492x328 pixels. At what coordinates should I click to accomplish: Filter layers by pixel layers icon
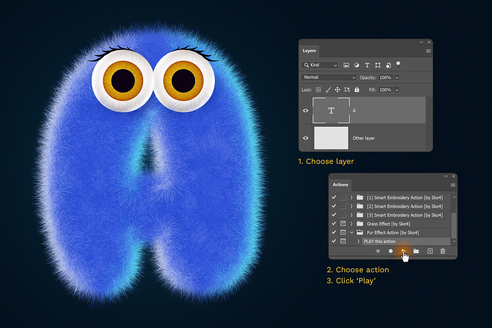coord(347,65)
